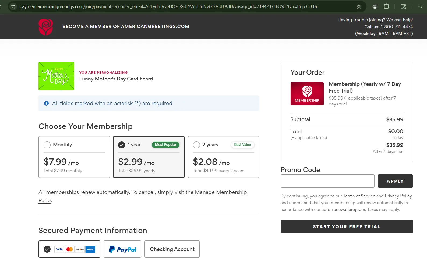This screenshot has height=262, width=427.
Task: Click the Subtotal $35.99 amount
Action: tap(395, 119)
